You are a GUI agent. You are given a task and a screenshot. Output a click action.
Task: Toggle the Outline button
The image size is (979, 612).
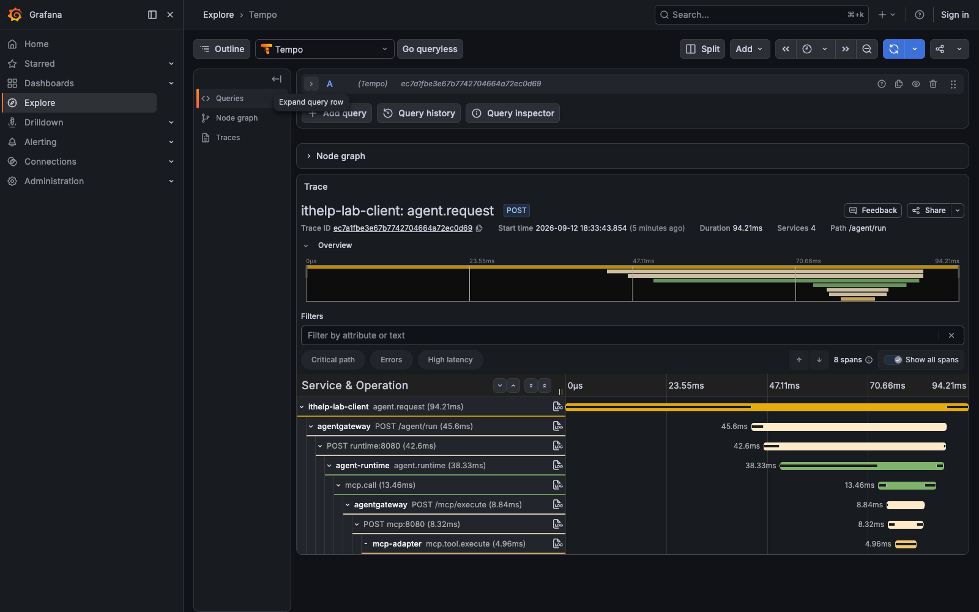click(221, 49)
